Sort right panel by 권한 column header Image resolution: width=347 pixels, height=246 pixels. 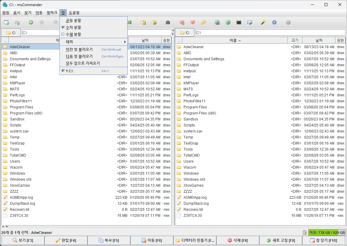pos(340,40)
